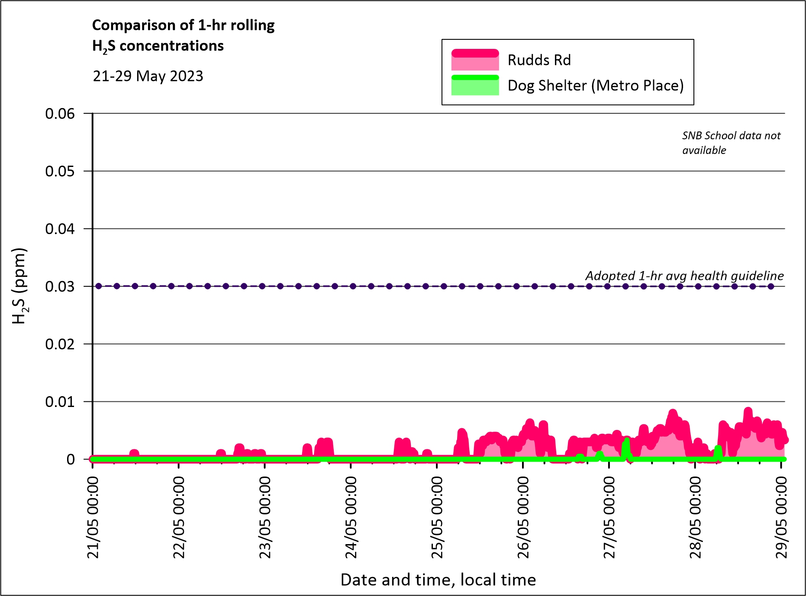Screen dimensions: 806x596
Task: Select the Rudds Rd legend label
Action: tap(539, 60)
